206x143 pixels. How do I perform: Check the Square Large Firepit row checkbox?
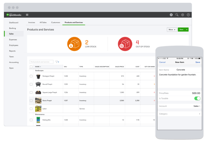point(31,92)
